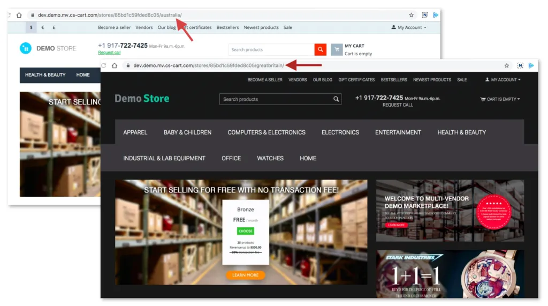The height and width of the screenshot is (306, 548).
Task: Open My Account dropdown in light store
Action: coord(408,27)
